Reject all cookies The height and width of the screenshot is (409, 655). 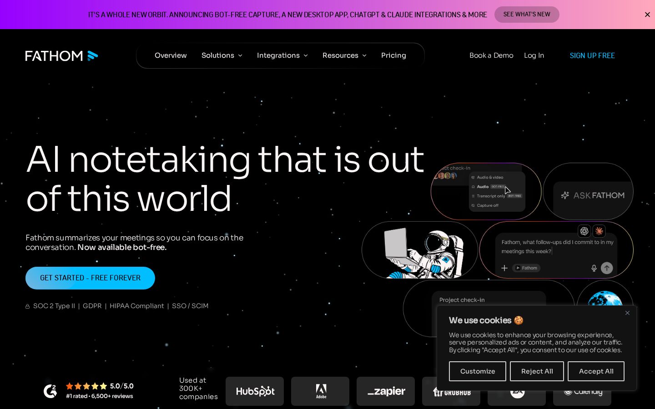click(x=537, y=371)
